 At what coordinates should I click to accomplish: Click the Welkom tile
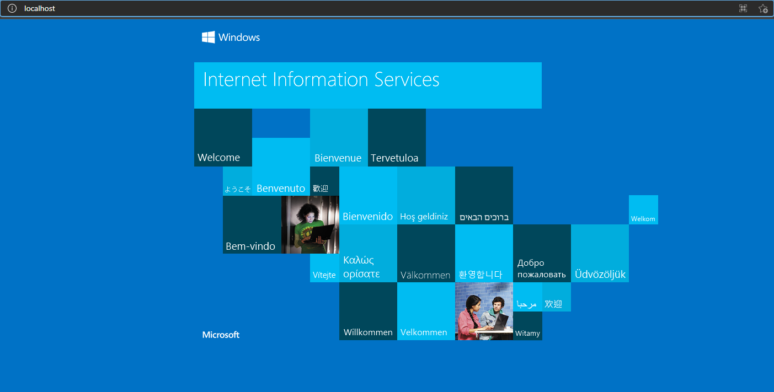(x=643, y=210)
